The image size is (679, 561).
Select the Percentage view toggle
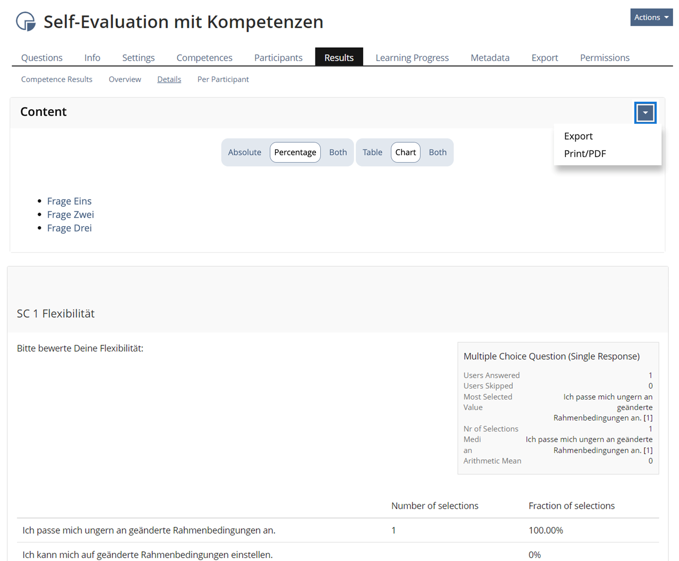click(295, 153)
